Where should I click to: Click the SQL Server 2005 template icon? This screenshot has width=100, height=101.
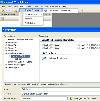click(43, 48)
